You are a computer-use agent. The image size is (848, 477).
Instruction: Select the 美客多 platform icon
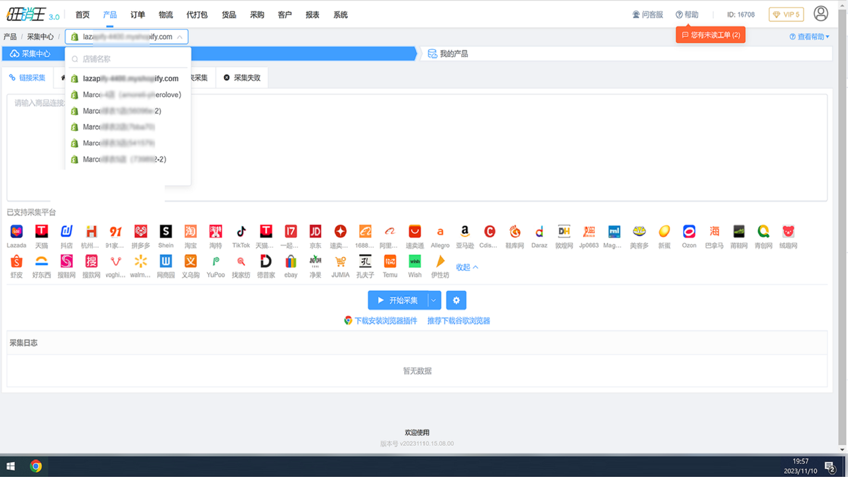tap(639, 231)
